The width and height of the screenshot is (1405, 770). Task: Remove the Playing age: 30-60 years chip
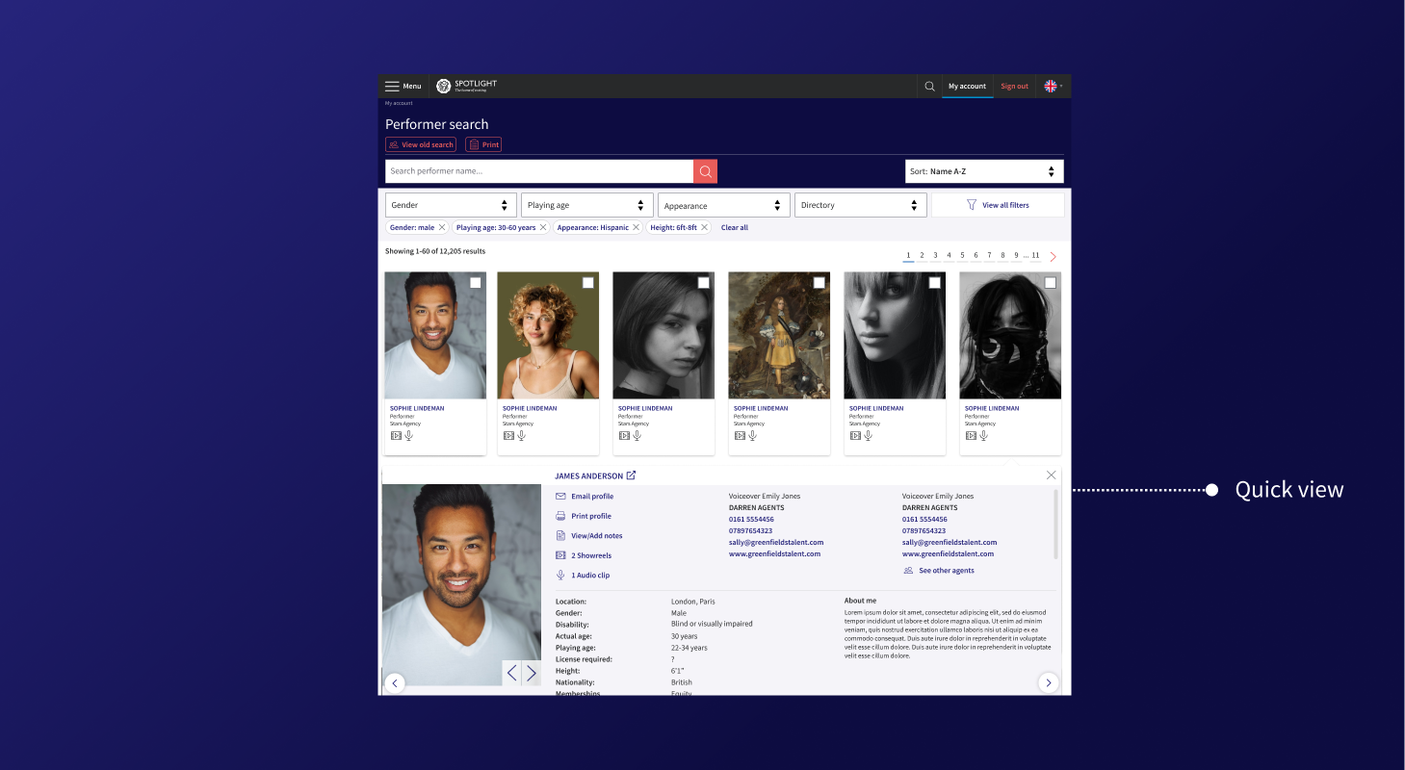pos(543,227)
